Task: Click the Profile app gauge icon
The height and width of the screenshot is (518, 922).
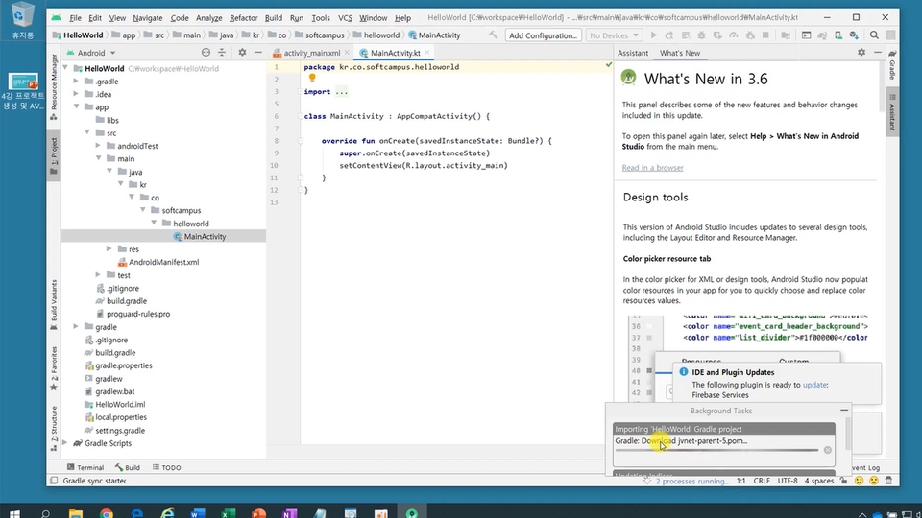Action: click(x=733, y=35)
